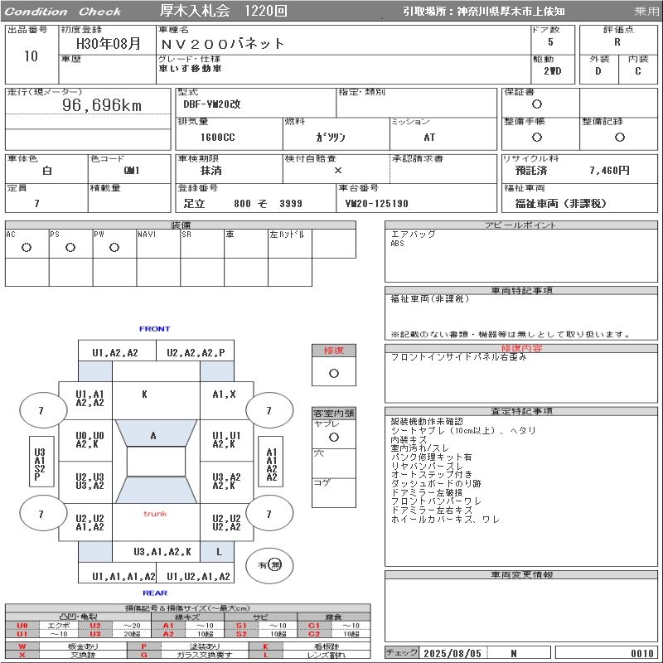The height and width of the screenshot is (663, 663).
Task: Toggle the PS equipment circle mark
Action: 70,248
